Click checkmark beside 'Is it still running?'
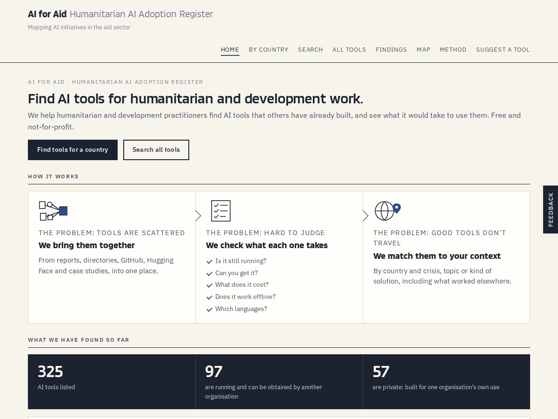This screenshot has width=558, height=419. (x=209, y=262)
